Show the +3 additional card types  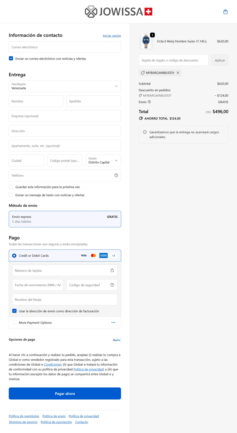pyautogui.click(x=113, y=255)
